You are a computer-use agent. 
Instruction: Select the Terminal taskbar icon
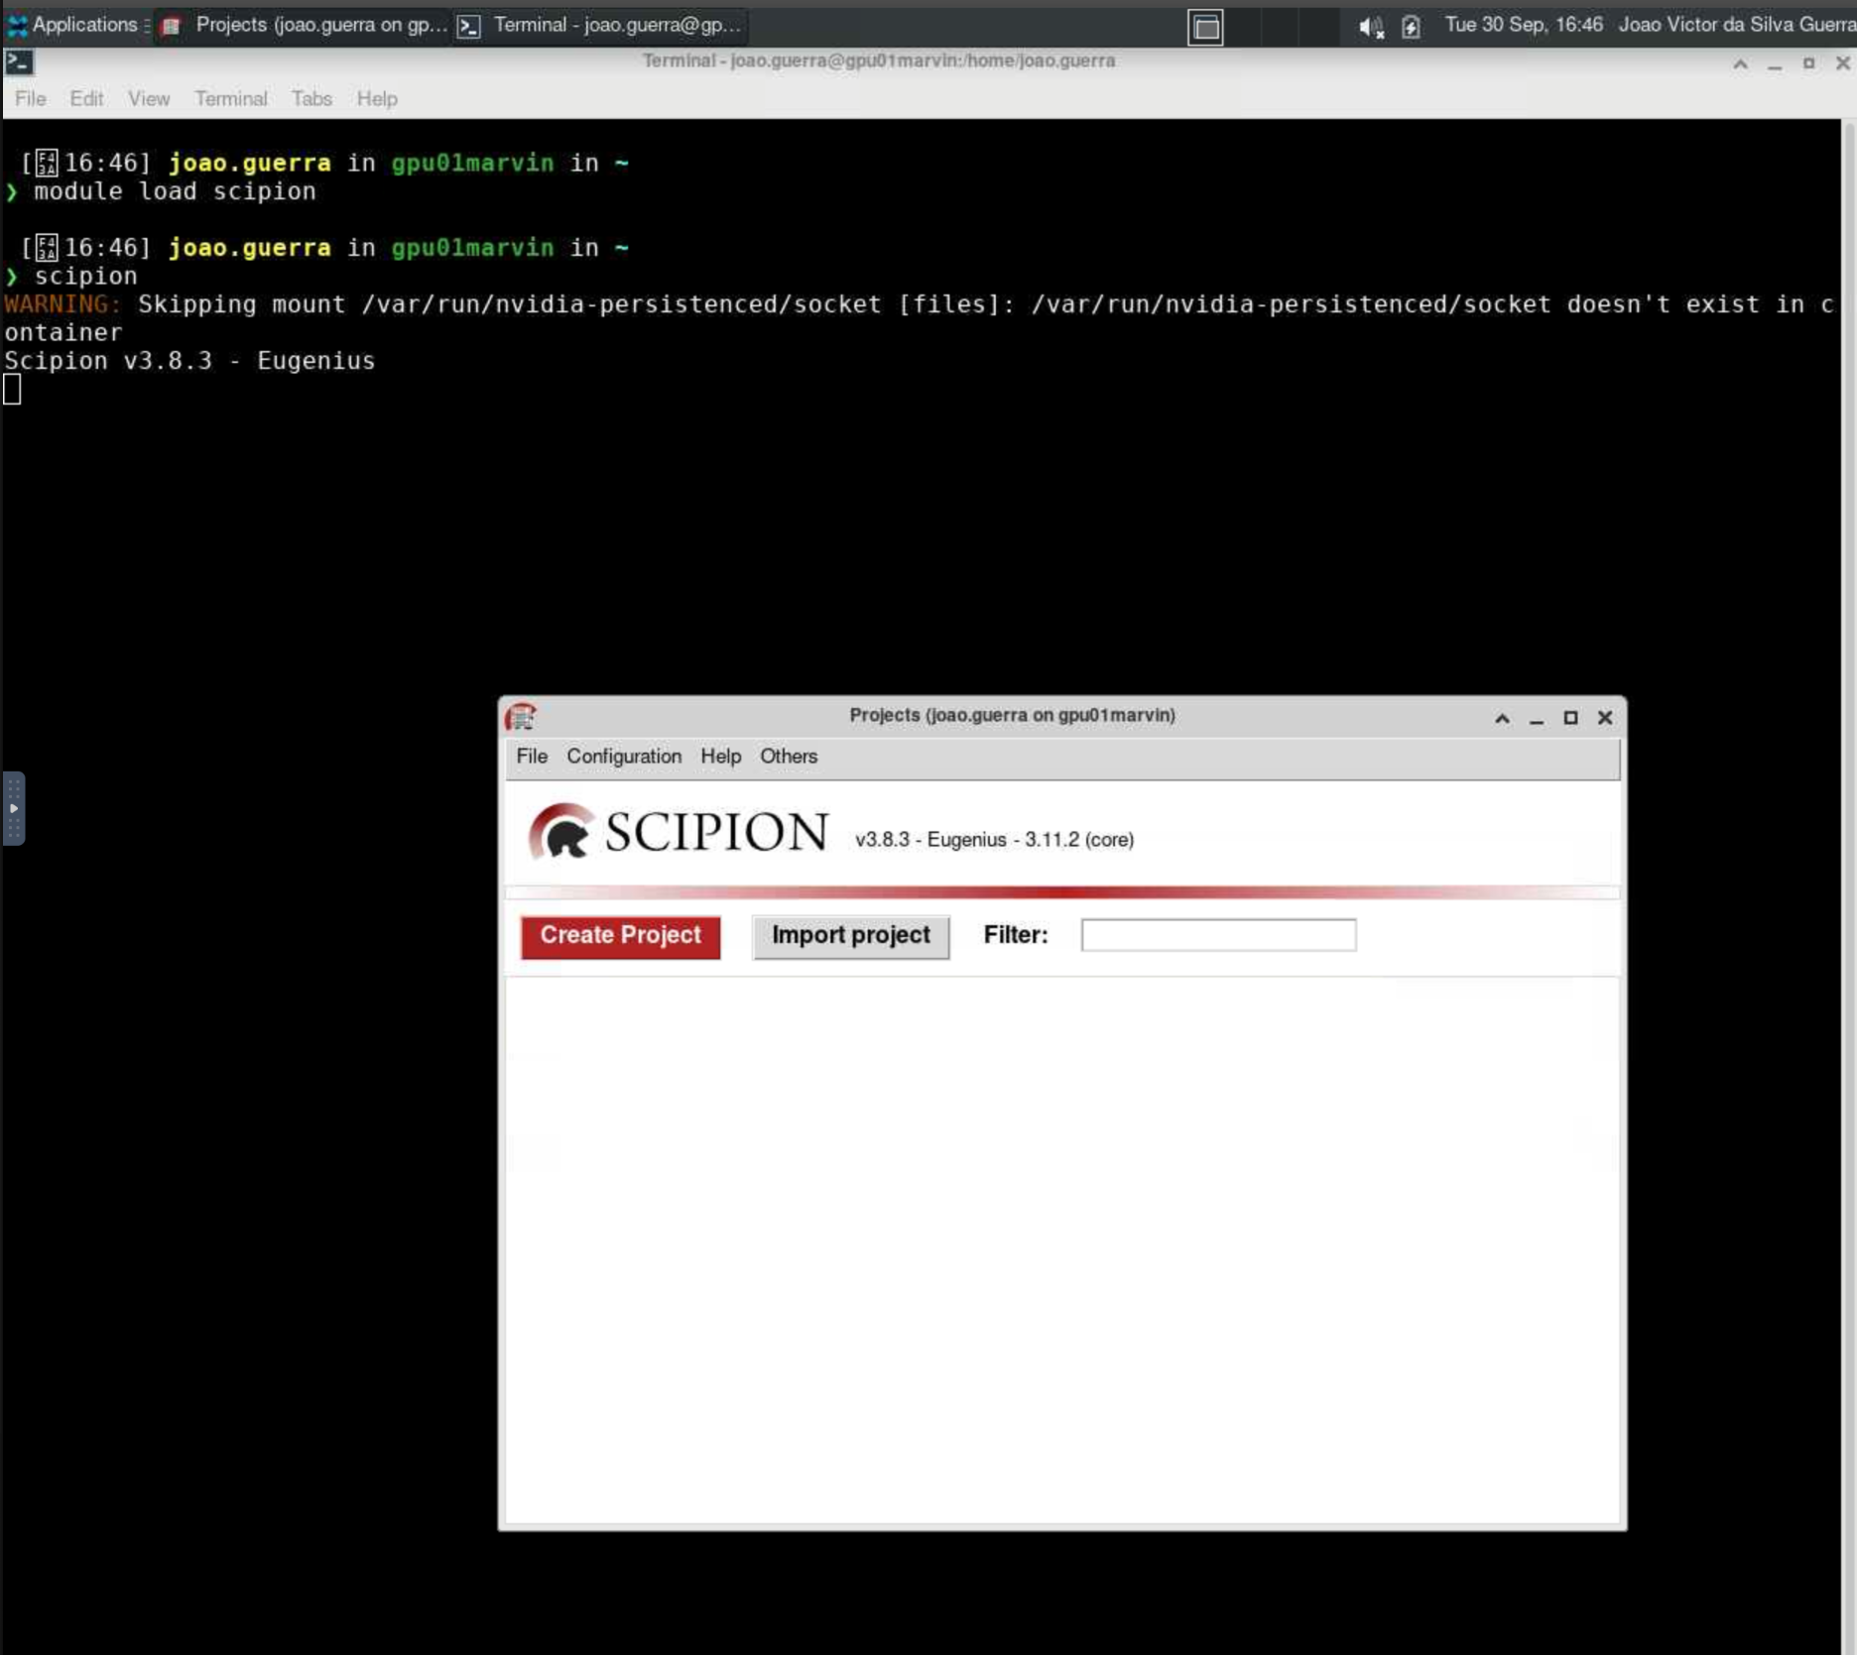click(x=466, y=25)
